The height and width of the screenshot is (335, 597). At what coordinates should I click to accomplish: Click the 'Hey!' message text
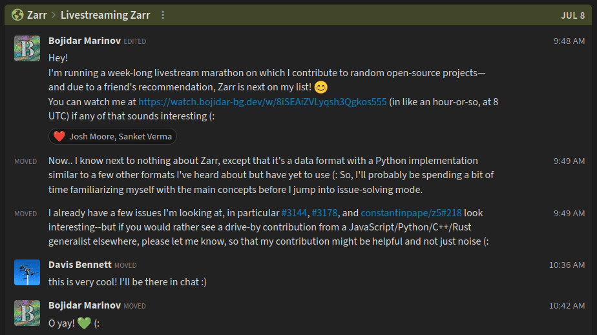point(58,58)
